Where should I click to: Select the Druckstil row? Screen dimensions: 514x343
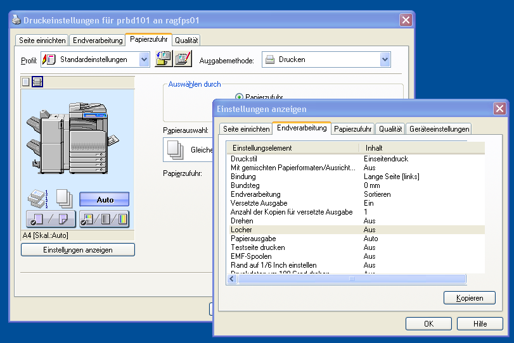[x=356, y=159]
